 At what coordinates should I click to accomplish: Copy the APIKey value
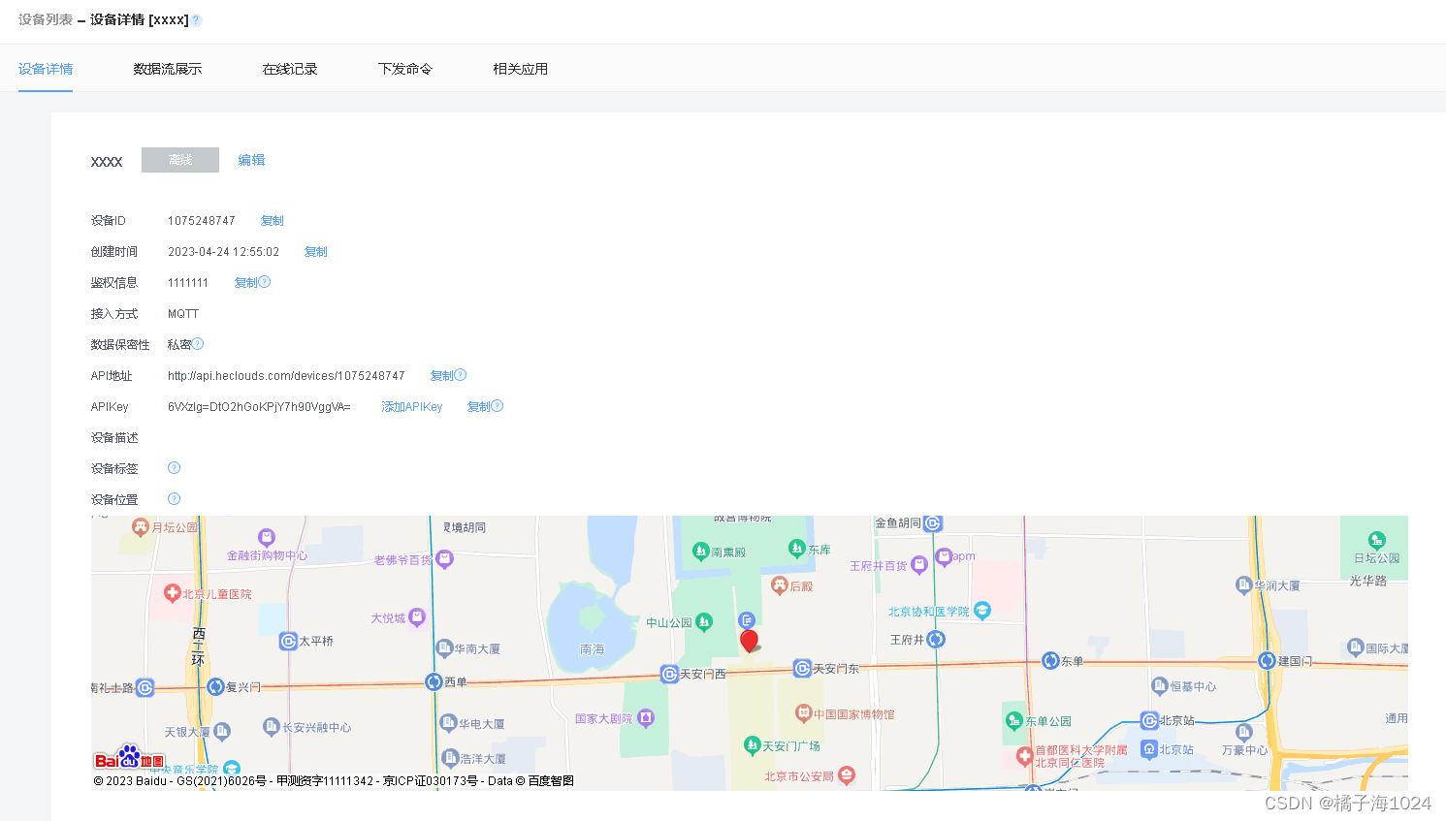(479, 407)
